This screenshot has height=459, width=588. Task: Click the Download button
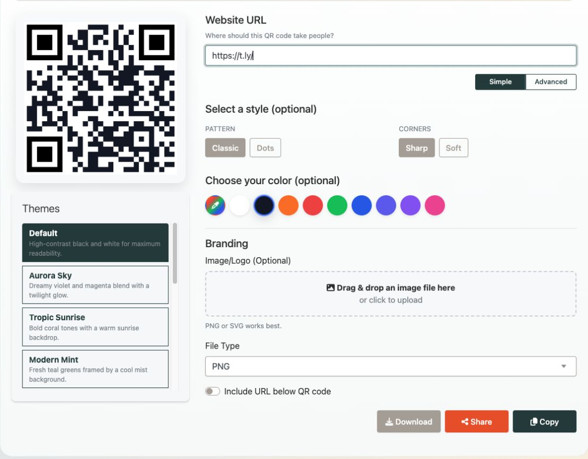click(x=409, y=422)
